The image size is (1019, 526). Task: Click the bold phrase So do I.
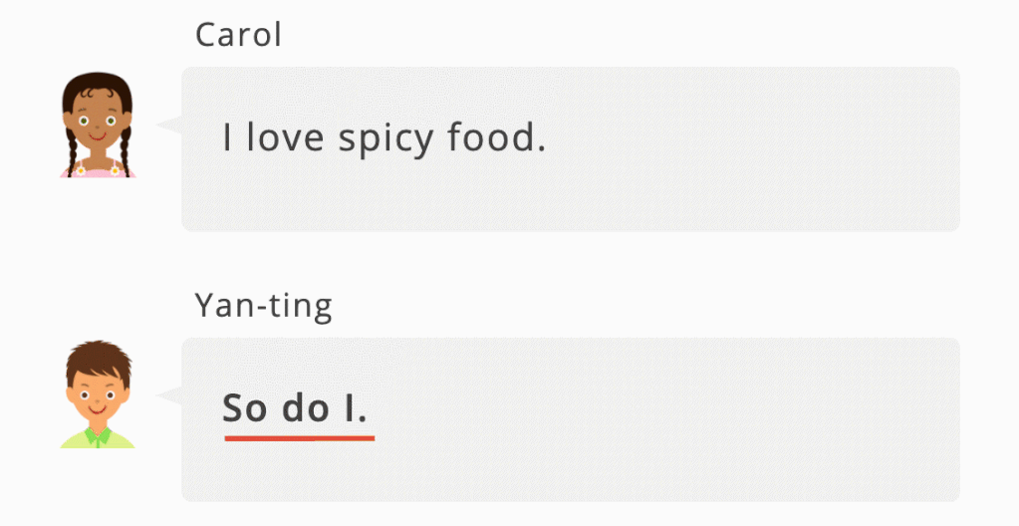295,408
